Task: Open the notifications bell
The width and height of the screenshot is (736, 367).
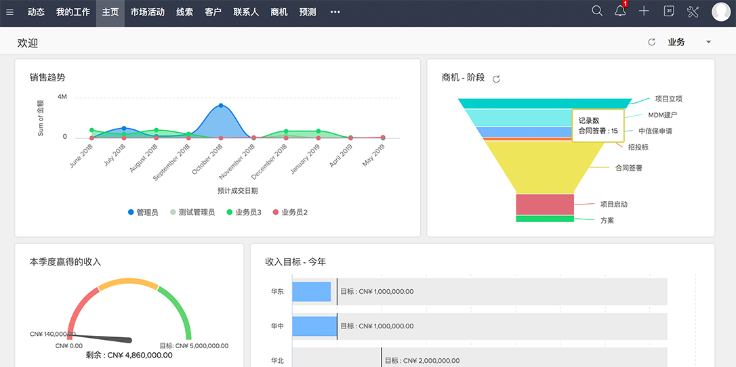Action: [x=620, y=12]
